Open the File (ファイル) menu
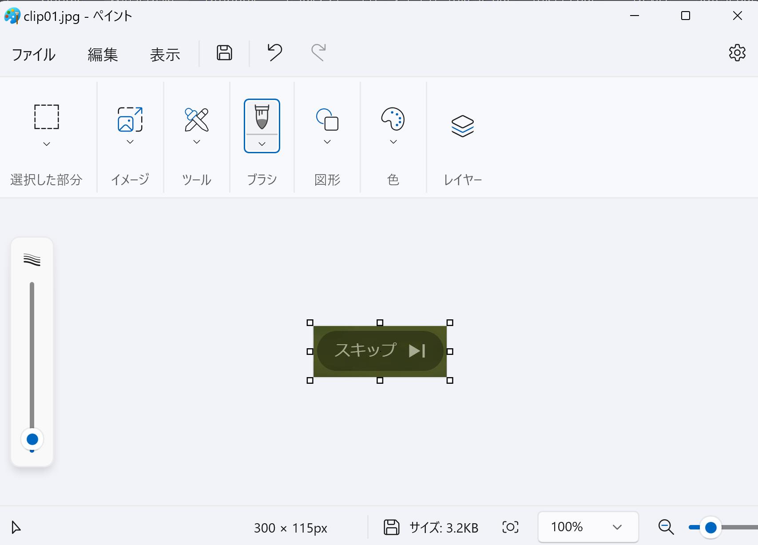Image resolution: width=758 pixels, height=545 pixels. [34, 55]
